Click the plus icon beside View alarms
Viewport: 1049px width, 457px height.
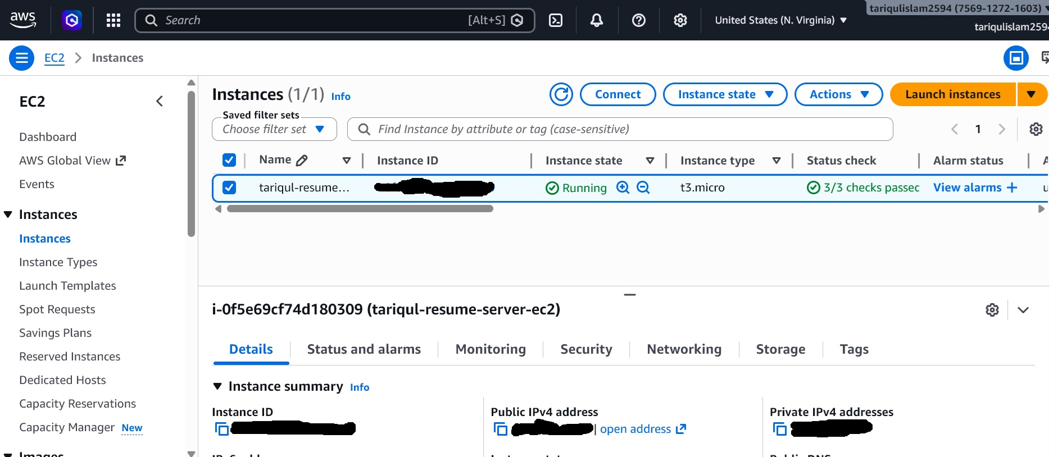point(1012,188)
